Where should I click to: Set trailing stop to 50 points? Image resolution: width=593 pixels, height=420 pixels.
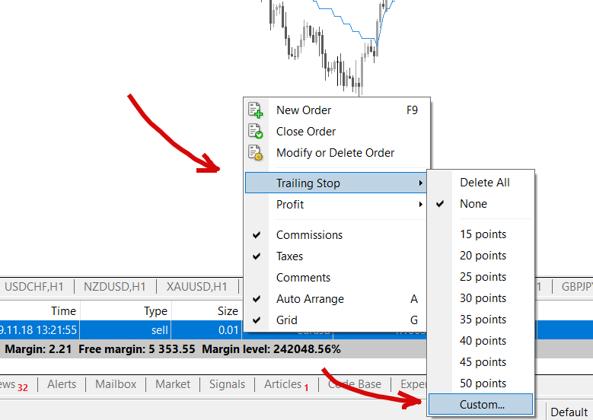[x=480, y=383]
